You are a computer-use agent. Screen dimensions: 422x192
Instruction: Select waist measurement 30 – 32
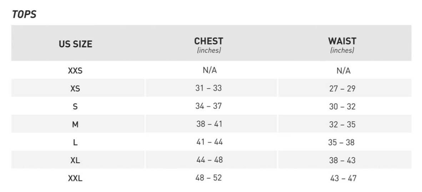point(342,106)
